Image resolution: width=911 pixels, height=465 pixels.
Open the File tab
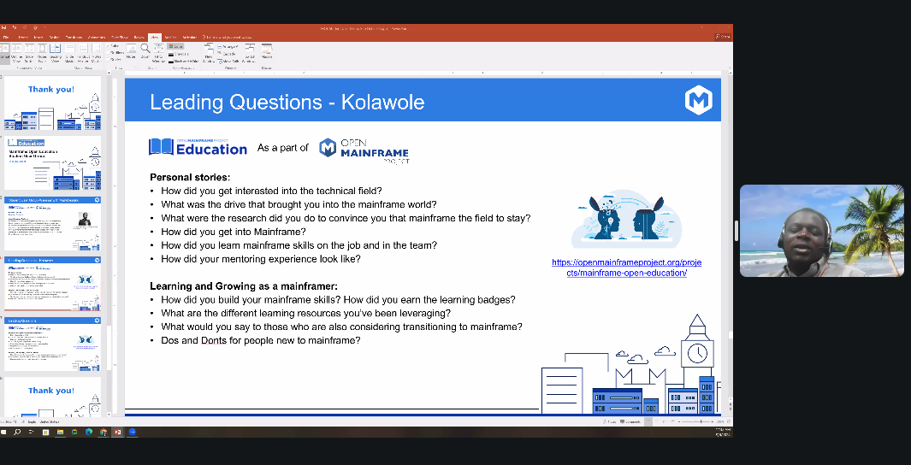coord(6,37)
